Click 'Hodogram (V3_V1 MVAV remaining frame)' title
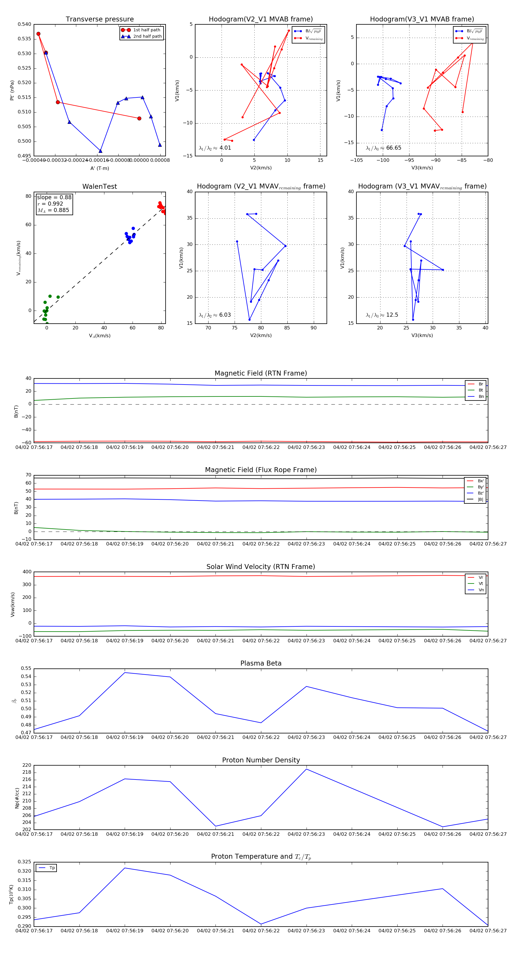 click(422, 186)
